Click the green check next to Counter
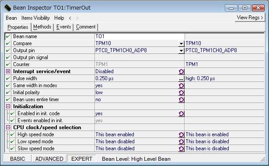The height and width of the screenshot is (166, 269). 8,64
